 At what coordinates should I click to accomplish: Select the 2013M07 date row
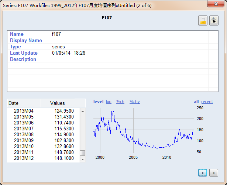point(24,129)
